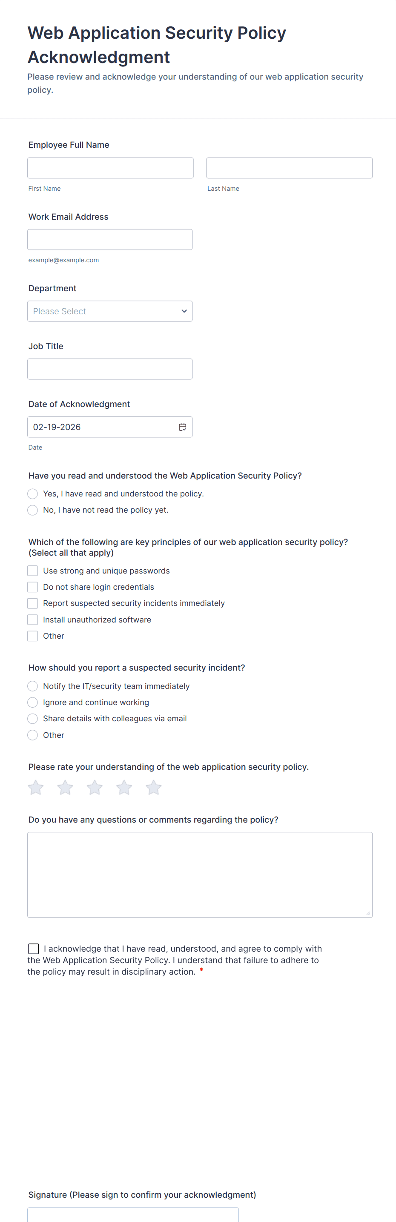Check 'Use strong and unique passwords'
Screen dimensions: 396x1222
point(33,571)
